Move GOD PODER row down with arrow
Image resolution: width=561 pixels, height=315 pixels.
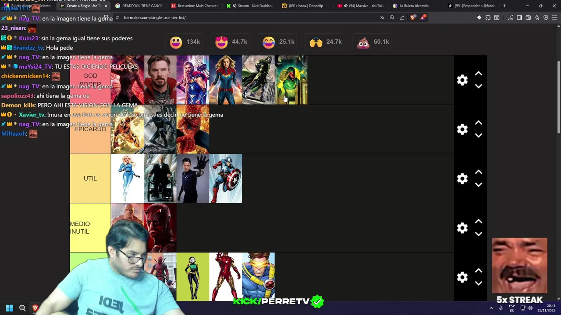point(479,86)
